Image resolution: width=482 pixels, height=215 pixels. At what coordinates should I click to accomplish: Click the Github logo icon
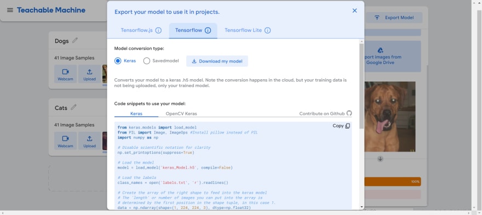point(349,113)
